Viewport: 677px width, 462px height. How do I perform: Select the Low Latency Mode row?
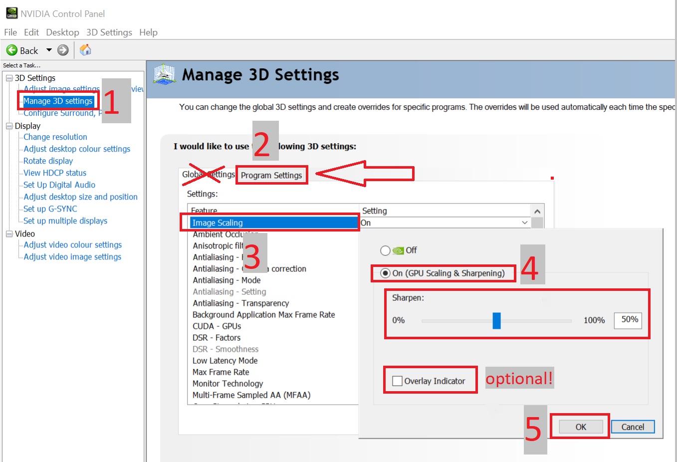click(225, 361)
